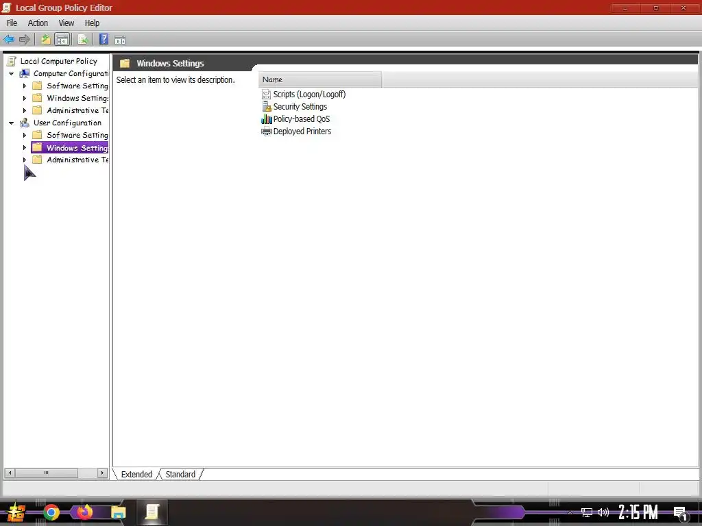Select Deployed Printers printer icon
This screenshot has width=702, height=526.
point(267,131)
